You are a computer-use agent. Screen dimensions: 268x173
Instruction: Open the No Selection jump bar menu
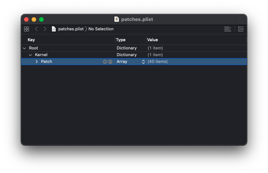coord(101,29)
